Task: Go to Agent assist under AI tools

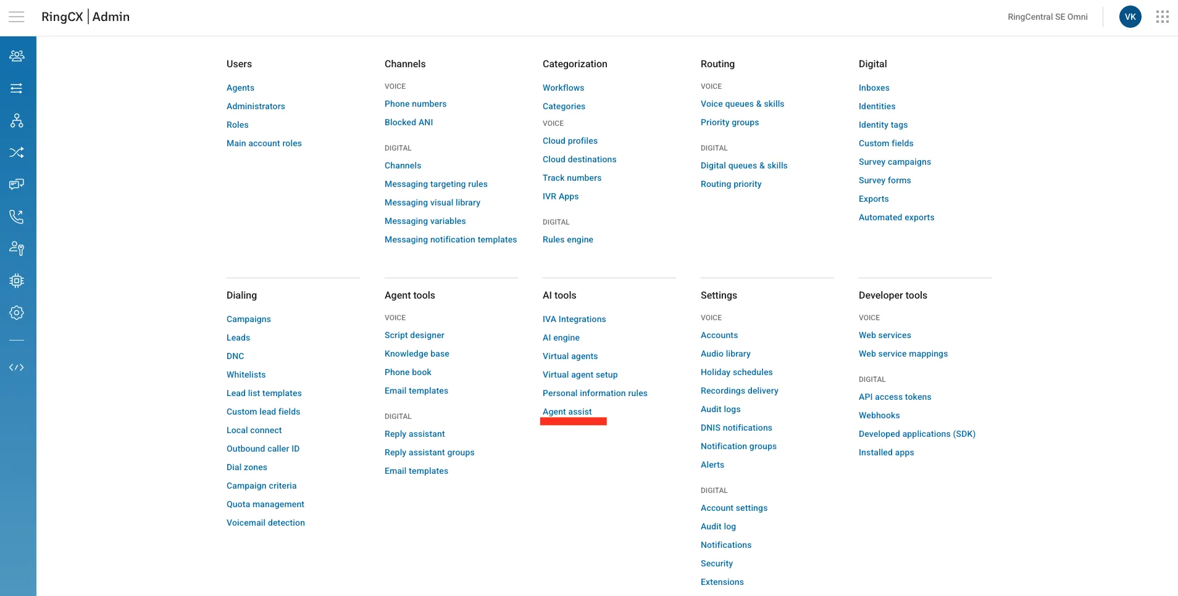Action: point(567,412)
